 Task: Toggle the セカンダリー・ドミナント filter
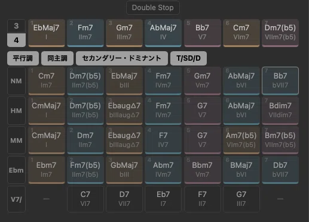(x=122, y=58)
